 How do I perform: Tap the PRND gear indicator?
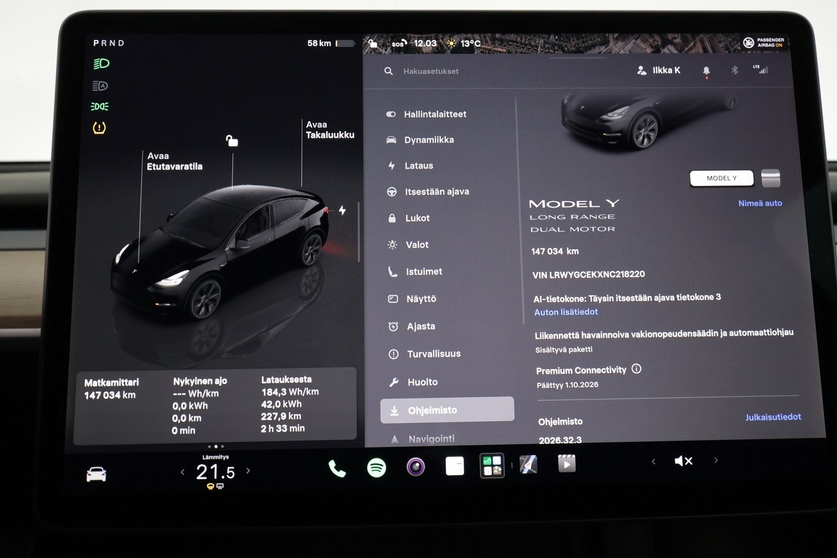pyautogui.click(x=109, y=43)
